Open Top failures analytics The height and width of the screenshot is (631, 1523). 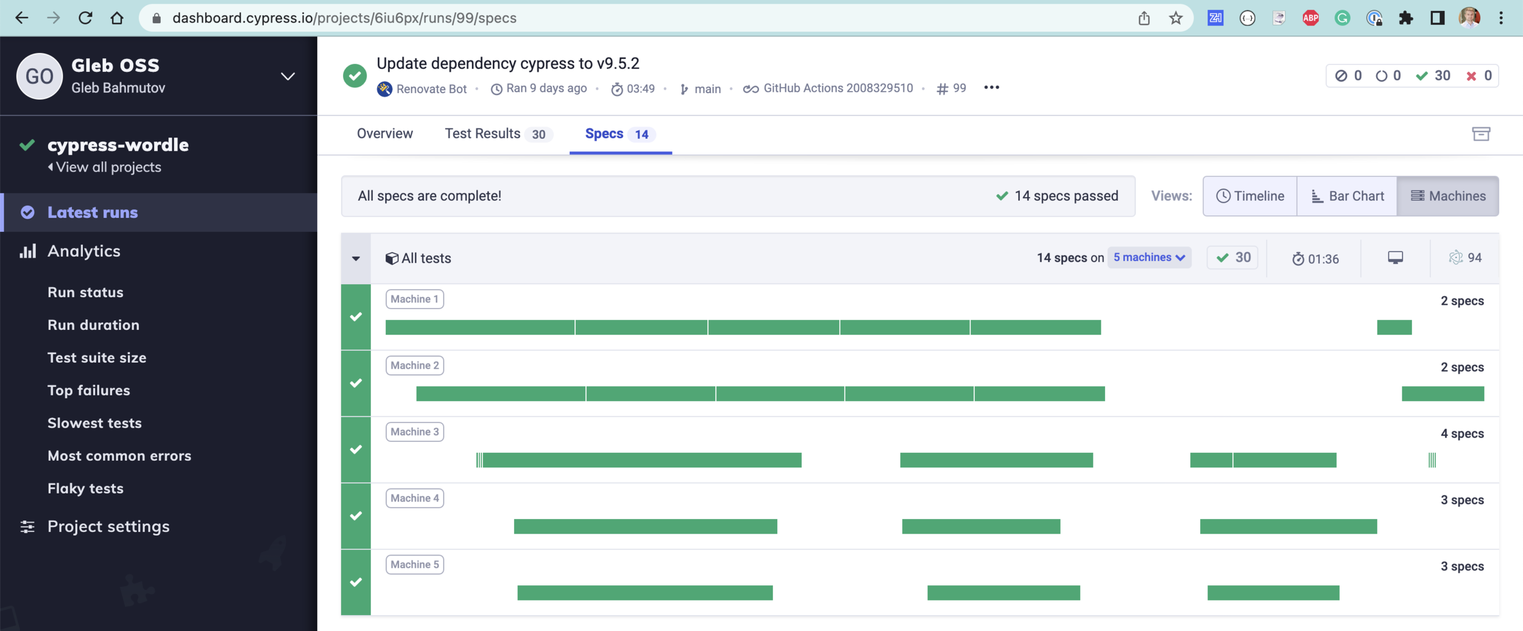coord(89,390)
